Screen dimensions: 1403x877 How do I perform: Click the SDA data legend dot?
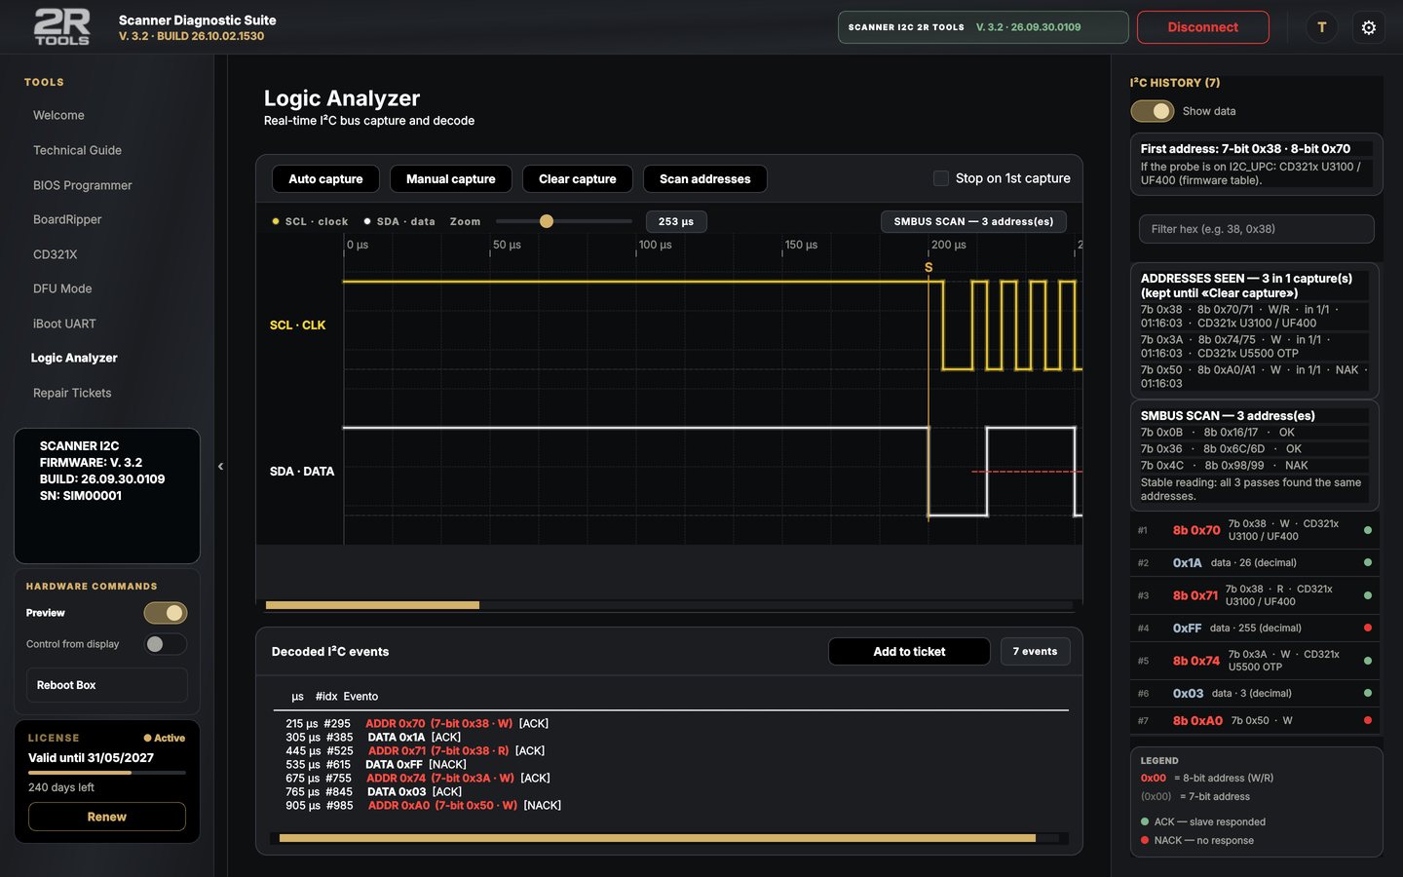pyautogui.click(x=367, y=221)
